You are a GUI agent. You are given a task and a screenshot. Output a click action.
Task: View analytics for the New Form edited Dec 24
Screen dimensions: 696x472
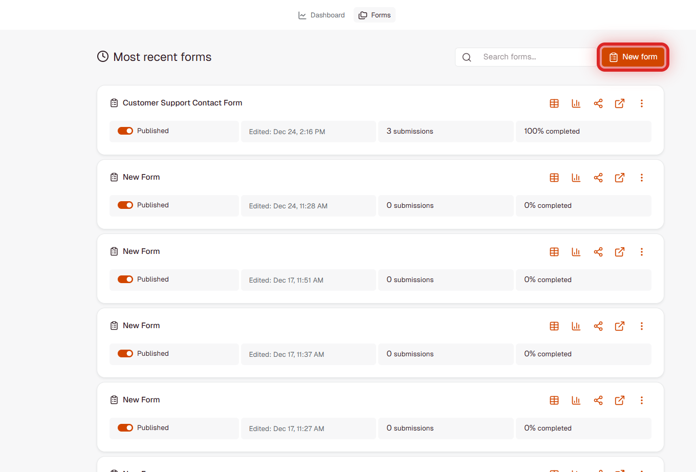click(576, 178)
